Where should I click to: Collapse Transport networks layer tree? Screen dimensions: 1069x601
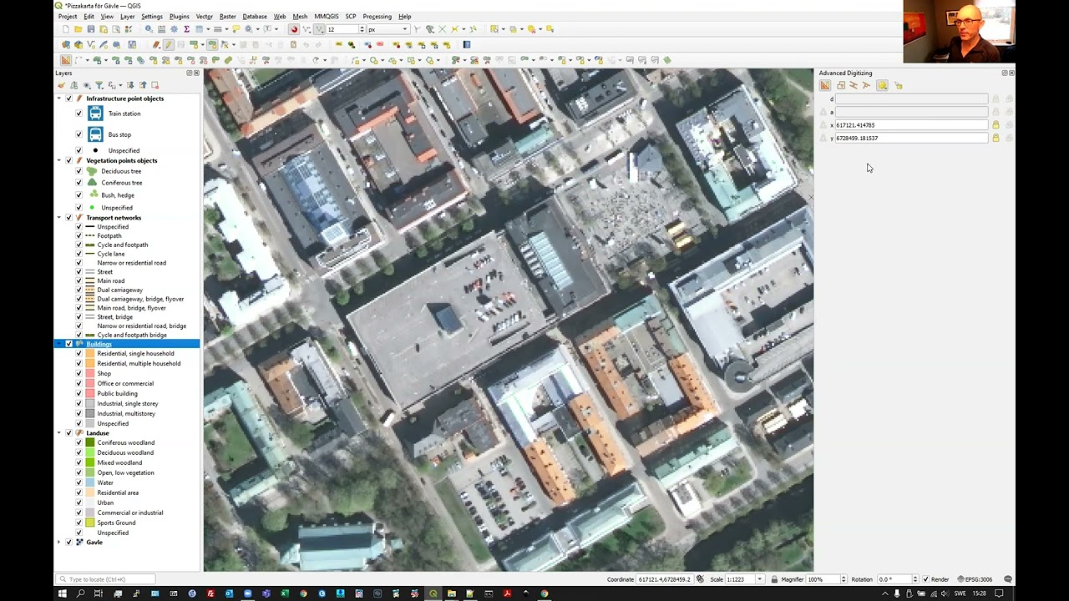[x=59, y=218]
